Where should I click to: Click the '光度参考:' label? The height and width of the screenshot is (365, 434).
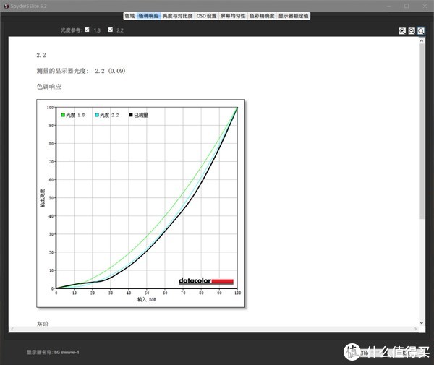71,30
